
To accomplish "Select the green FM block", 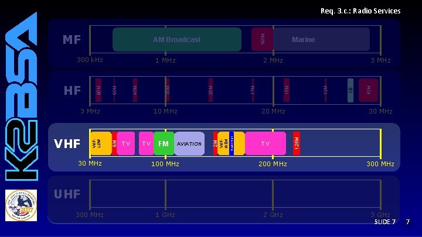I will tap(164, 143).
